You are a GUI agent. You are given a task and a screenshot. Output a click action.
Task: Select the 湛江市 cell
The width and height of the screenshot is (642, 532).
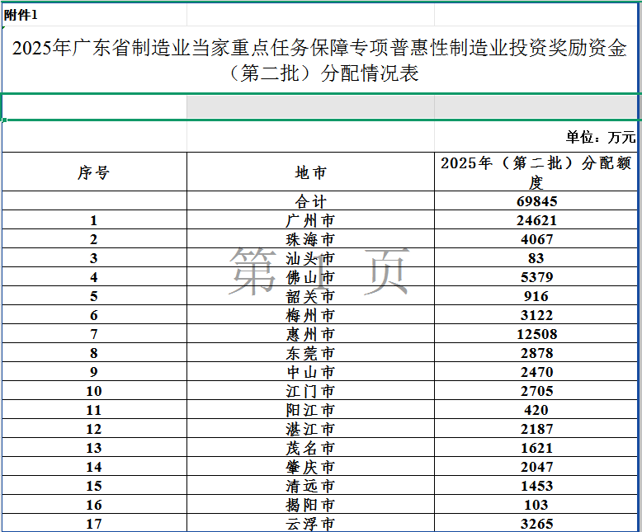coord(310,429)
